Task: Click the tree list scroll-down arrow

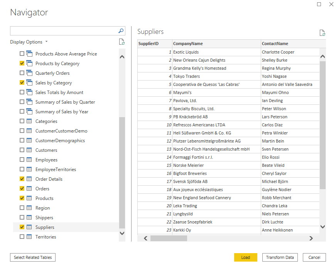Action: (x=122, y=233)
